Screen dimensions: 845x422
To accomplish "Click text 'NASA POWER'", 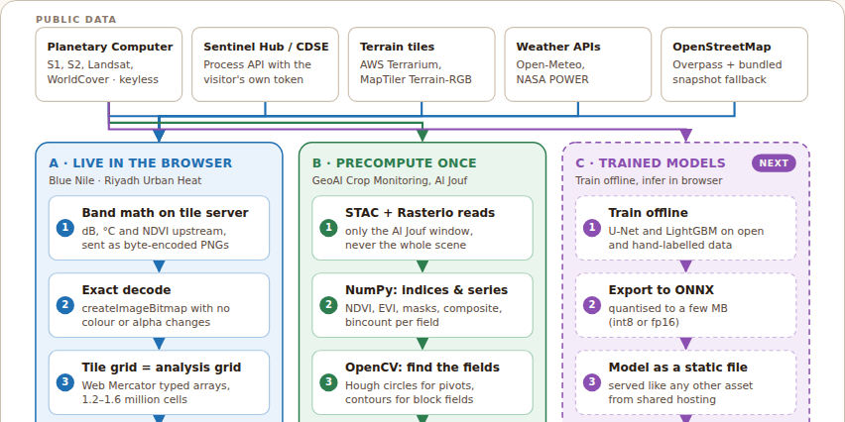I will (x=552, y=79).
